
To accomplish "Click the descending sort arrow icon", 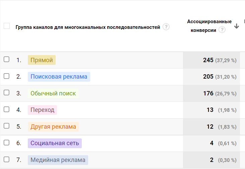I will 237,26.
